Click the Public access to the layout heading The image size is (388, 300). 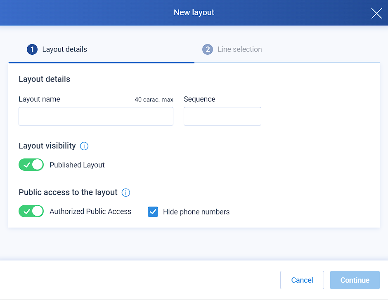(68, 192)
